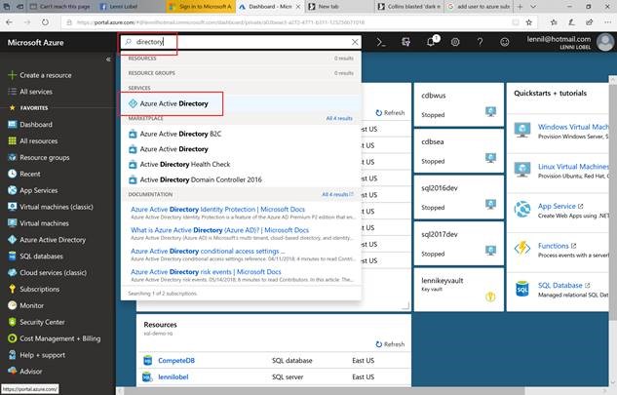The height and width of the screenshot is (395, 617).
Task: Open the portal settings gear
Action: (x=455, y=42)
